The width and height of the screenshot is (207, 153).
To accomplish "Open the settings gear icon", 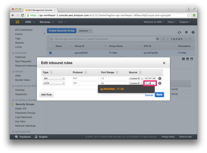I will click(186, 32).
